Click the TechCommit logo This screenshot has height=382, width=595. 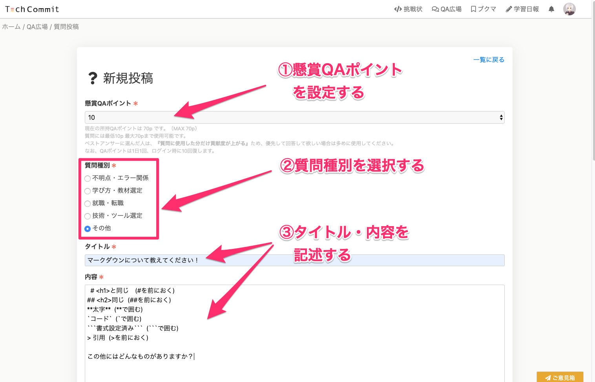click(x=32, y=9)
